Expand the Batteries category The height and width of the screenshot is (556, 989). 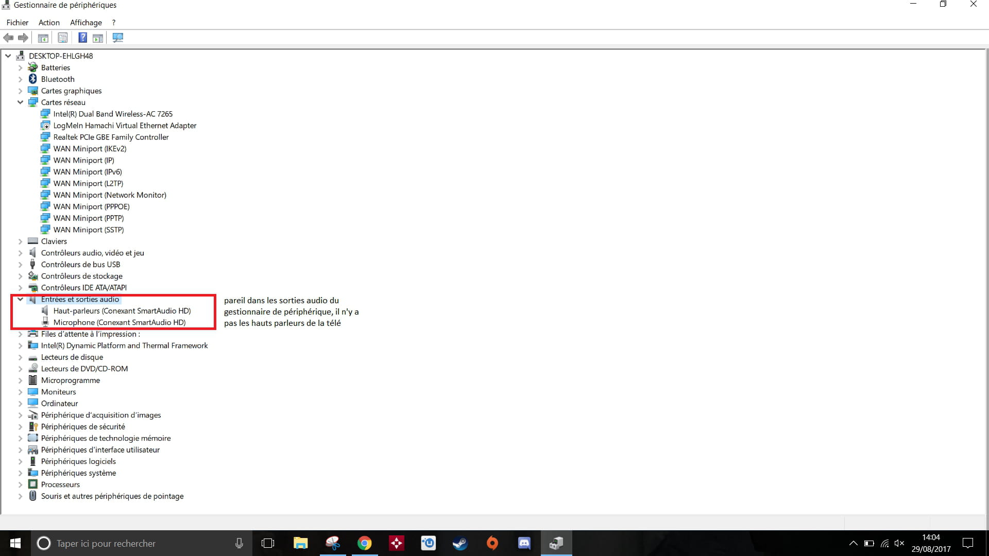(20, 67)
